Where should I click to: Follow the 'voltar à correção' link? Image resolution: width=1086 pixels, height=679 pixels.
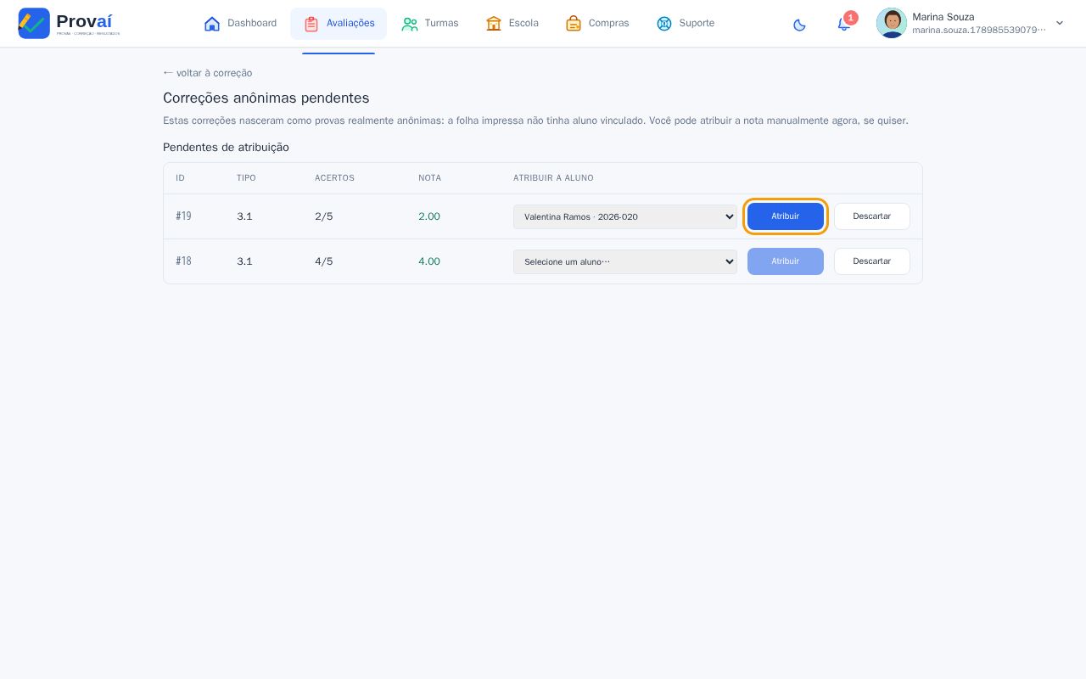click(208, 73)
